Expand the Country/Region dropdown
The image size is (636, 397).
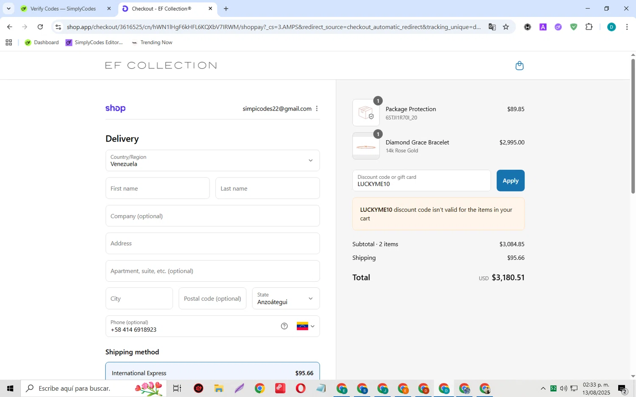click(x=212, y=161)
